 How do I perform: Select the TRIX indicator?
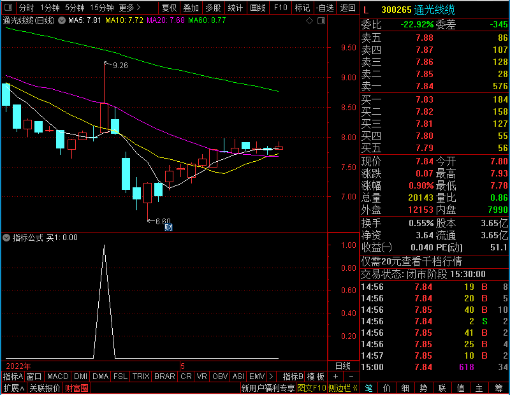pos(141,377)
